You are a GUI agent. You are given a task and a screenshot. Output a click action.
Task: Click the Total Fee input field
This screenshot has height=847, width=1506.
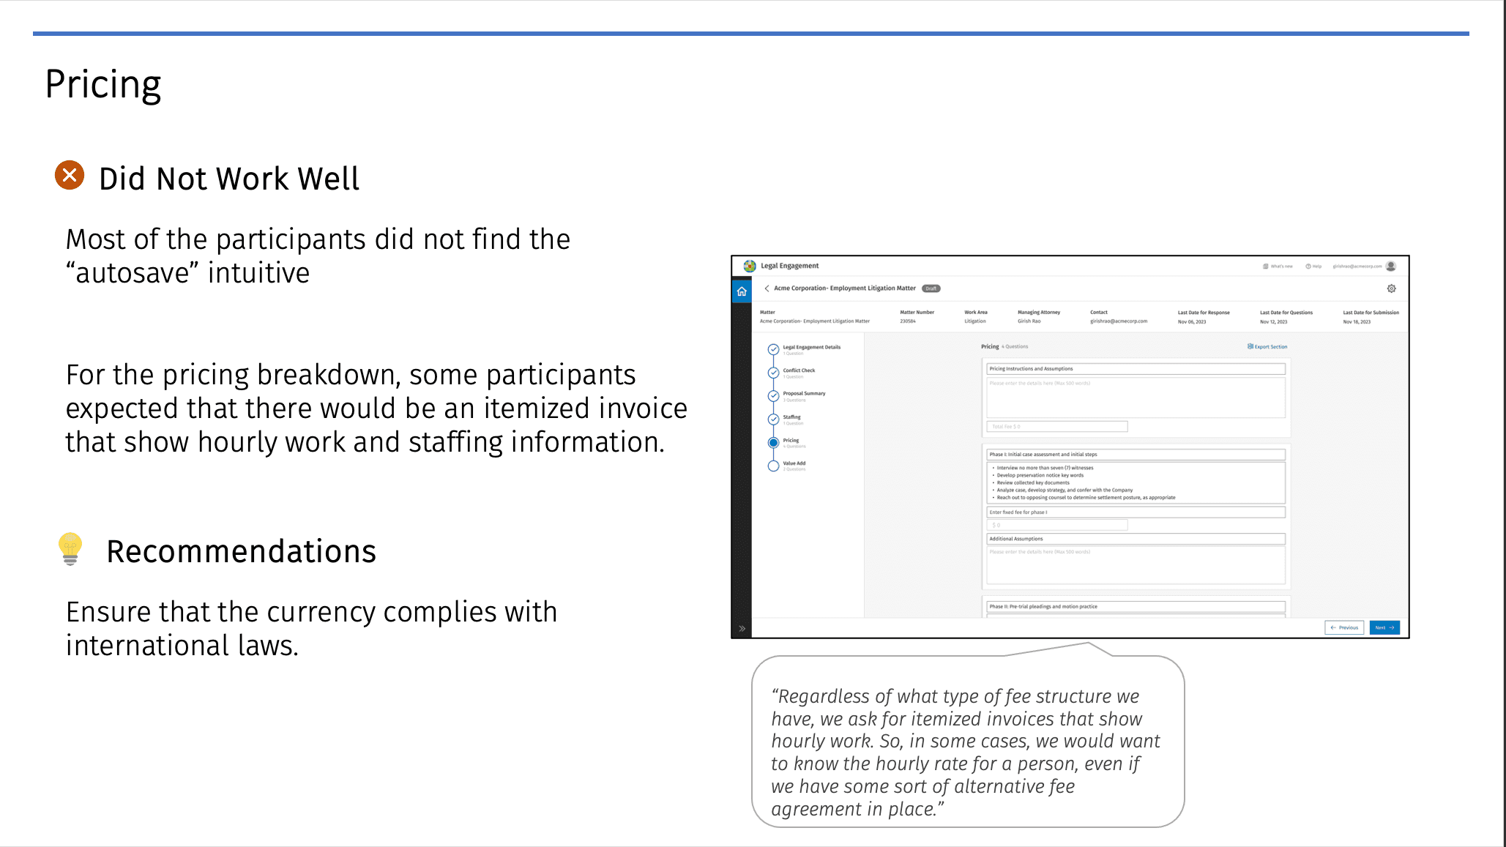(1056, 426)
